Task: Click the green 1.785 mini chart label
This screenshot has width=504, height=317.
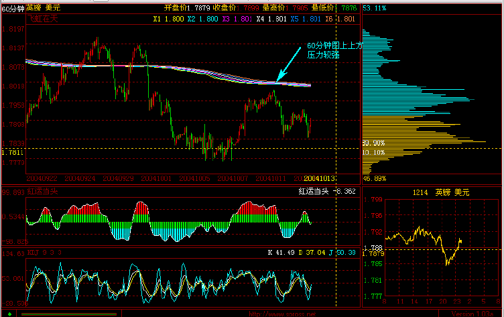Action: 373,264
